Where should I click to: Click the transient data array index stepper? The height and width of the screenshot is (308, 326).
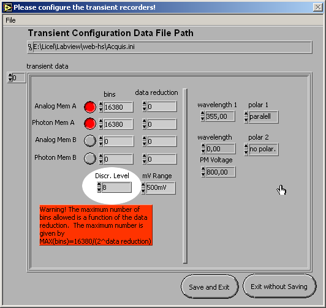coord(10,78)
